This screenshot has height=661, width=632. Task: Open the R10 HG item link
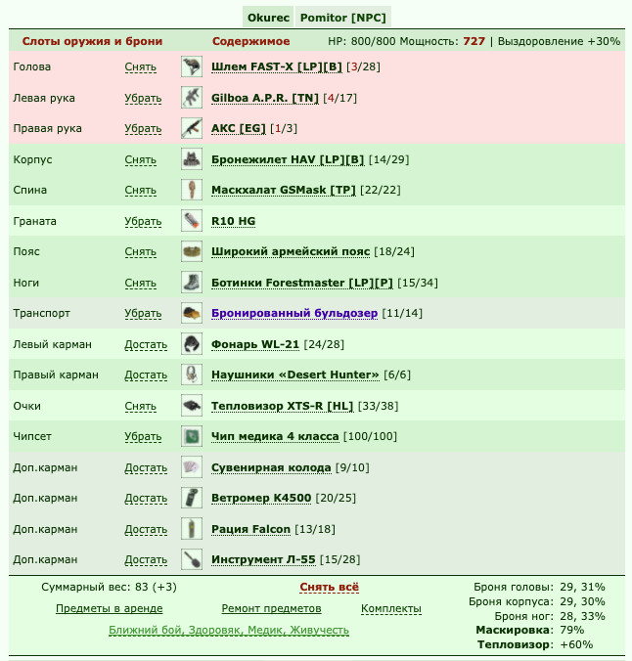pyautogui.click(x=233, y=221)
